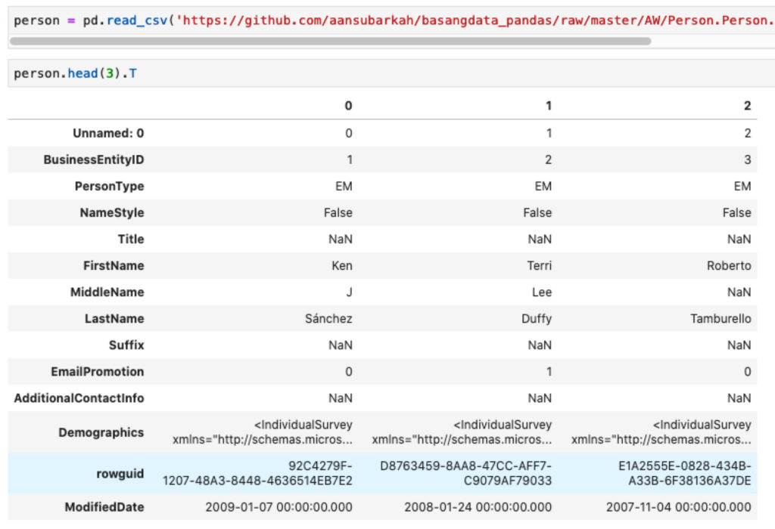Click the Suffix NaN cell in column 0

341,345
